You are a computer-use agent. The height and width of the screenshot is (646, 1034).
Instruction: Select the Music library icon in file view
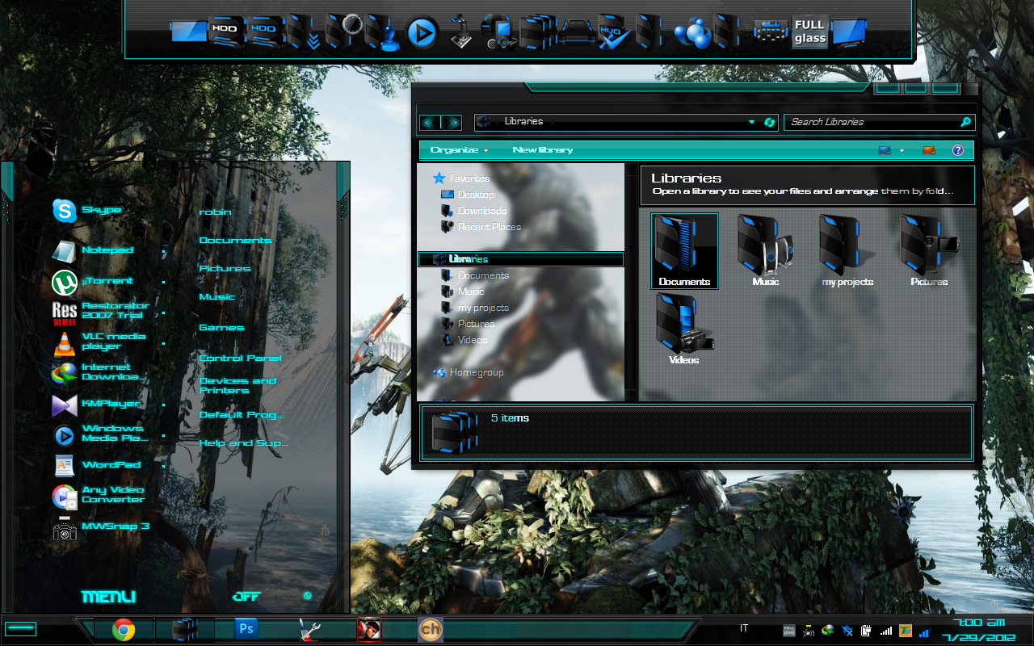pyautogui.click(x=765, y=250)
